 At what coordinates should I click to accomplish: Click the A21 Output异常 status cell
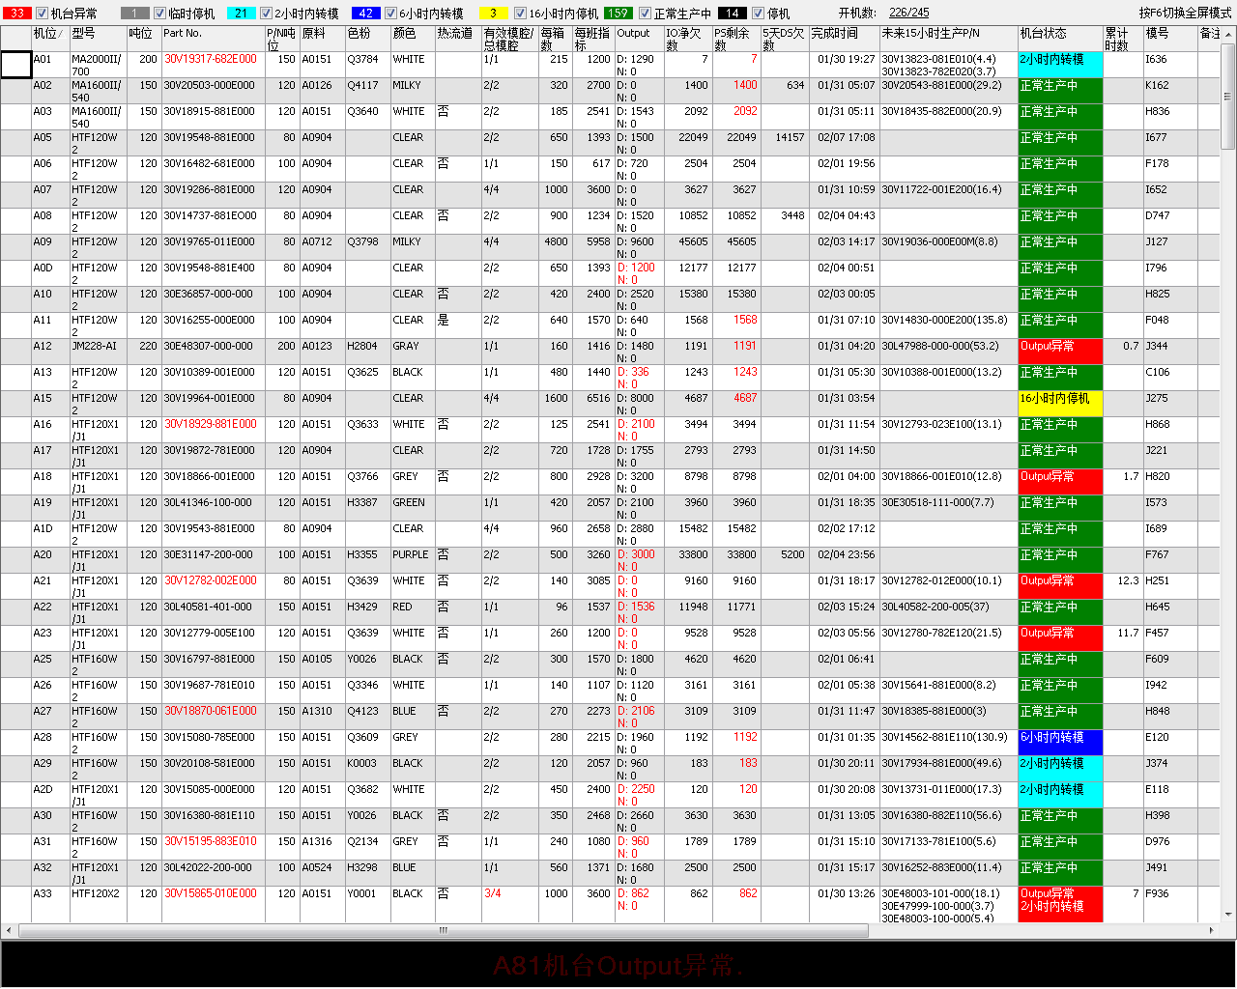[1060, 586]
